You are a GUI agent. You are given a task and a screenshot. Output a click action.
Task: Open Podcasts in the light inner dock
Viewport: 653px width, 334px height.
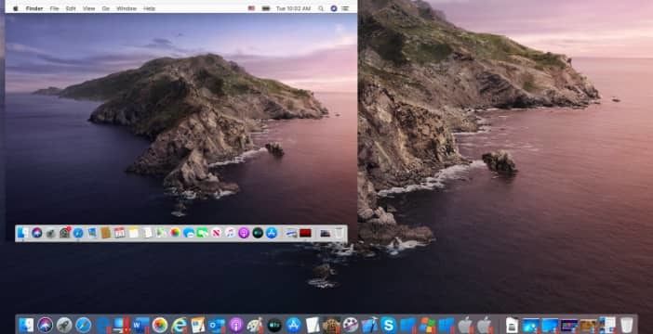click(x=244, y=233)
